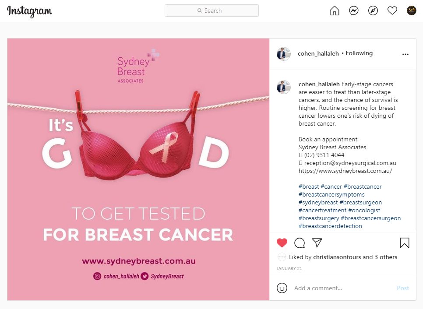Click Add a comment text field
The height and width of the screenshot is (309, 423).
tap(342, 288)
